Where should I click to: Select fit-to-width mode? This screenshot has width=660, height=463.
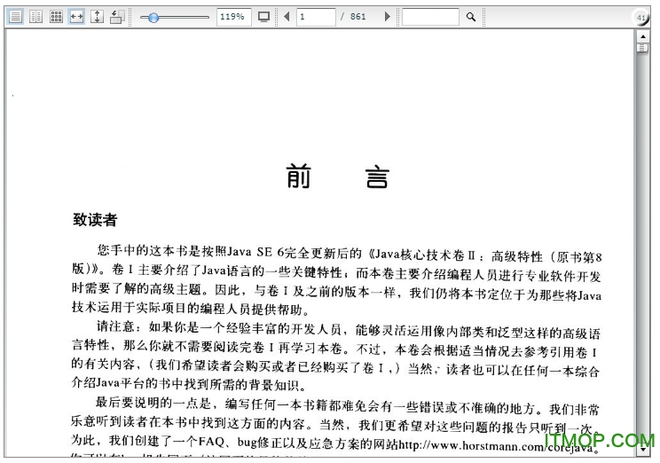(76, 17)
